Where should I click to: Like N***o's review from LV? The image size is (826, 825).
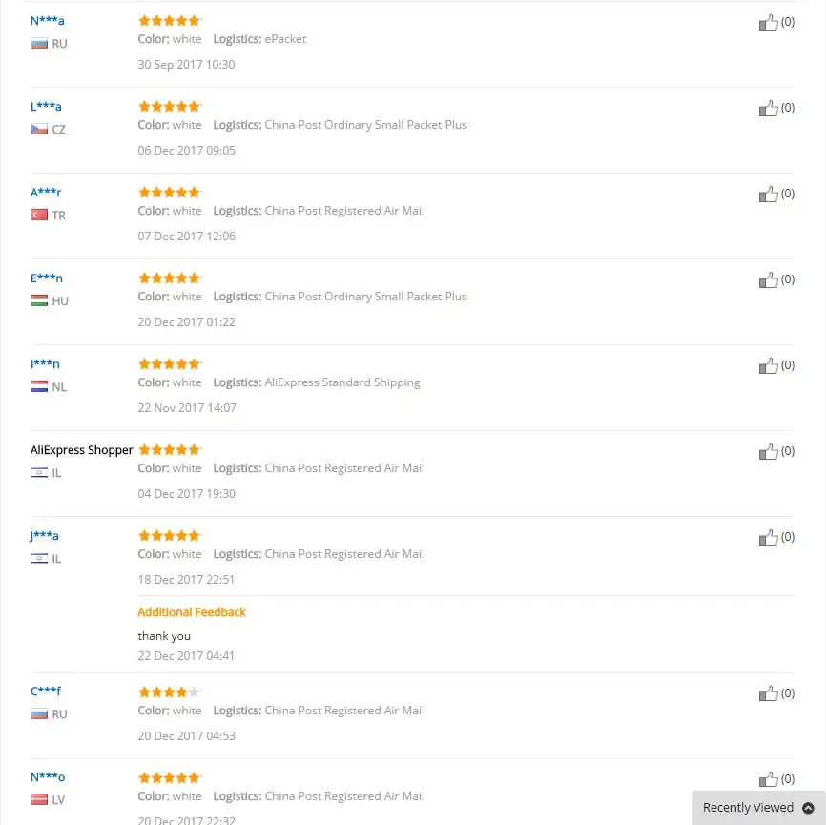tap(768, 779)
